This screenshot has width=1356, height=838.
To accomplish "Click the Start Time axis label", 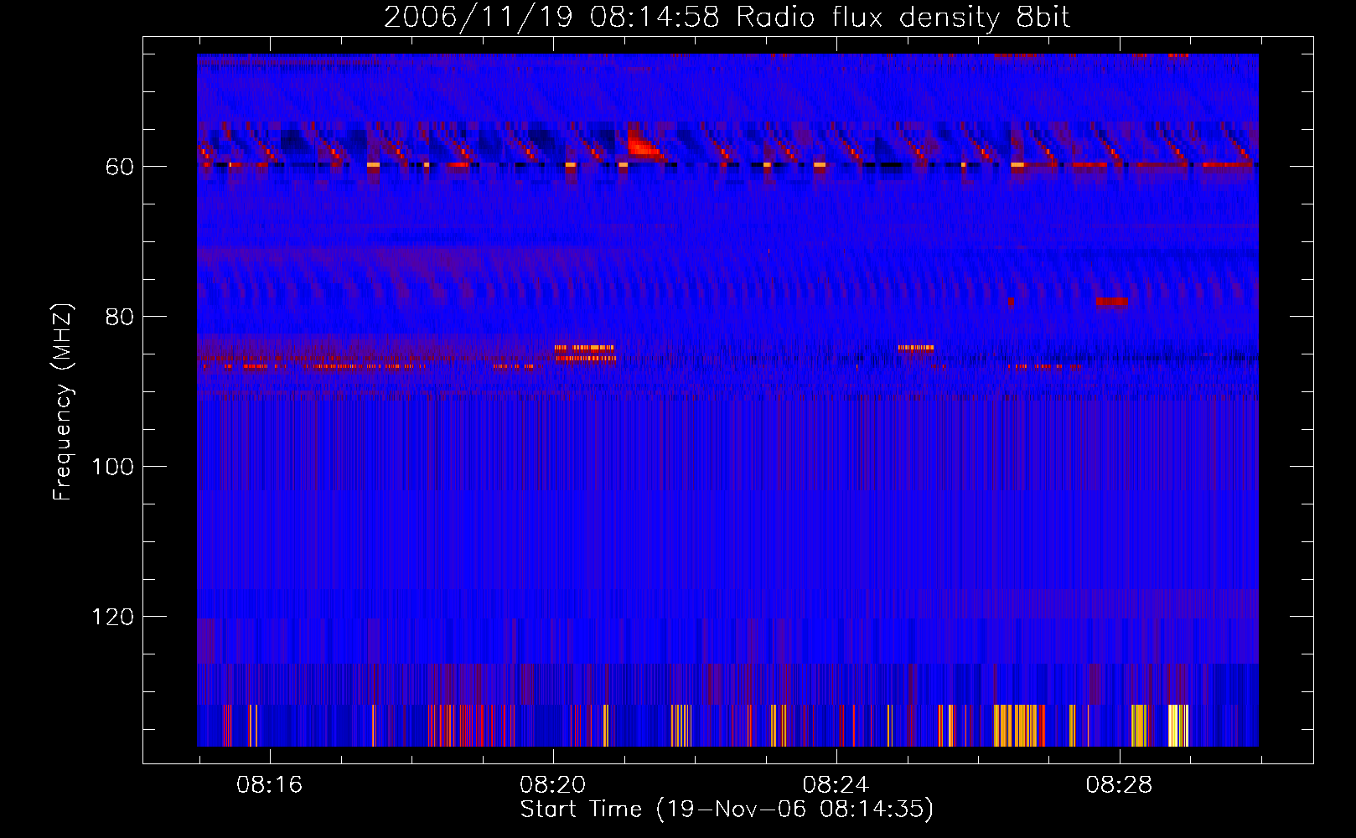I will 727,810.
